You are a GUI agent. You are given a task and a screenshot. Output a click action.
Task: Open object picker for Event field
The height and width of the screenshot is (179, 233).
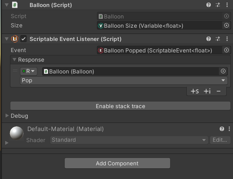point(226,50)
